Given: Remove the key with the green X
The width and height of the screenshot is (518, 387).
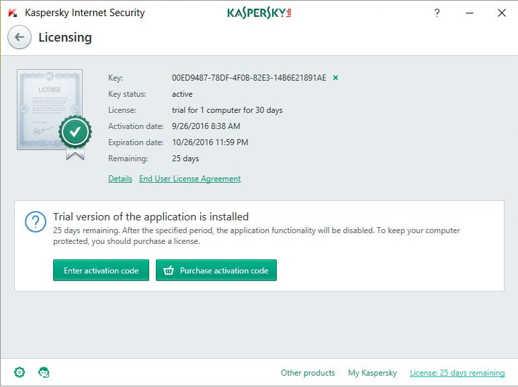Looking at the screenshot, I should (x=335, y=78).
